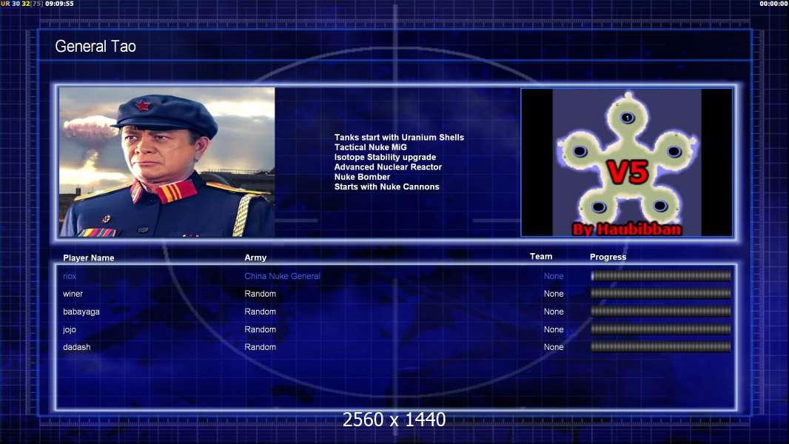This screenshot has width=789, height=444.
Task: Click the Player Name column header
Action: click(89, 258)
